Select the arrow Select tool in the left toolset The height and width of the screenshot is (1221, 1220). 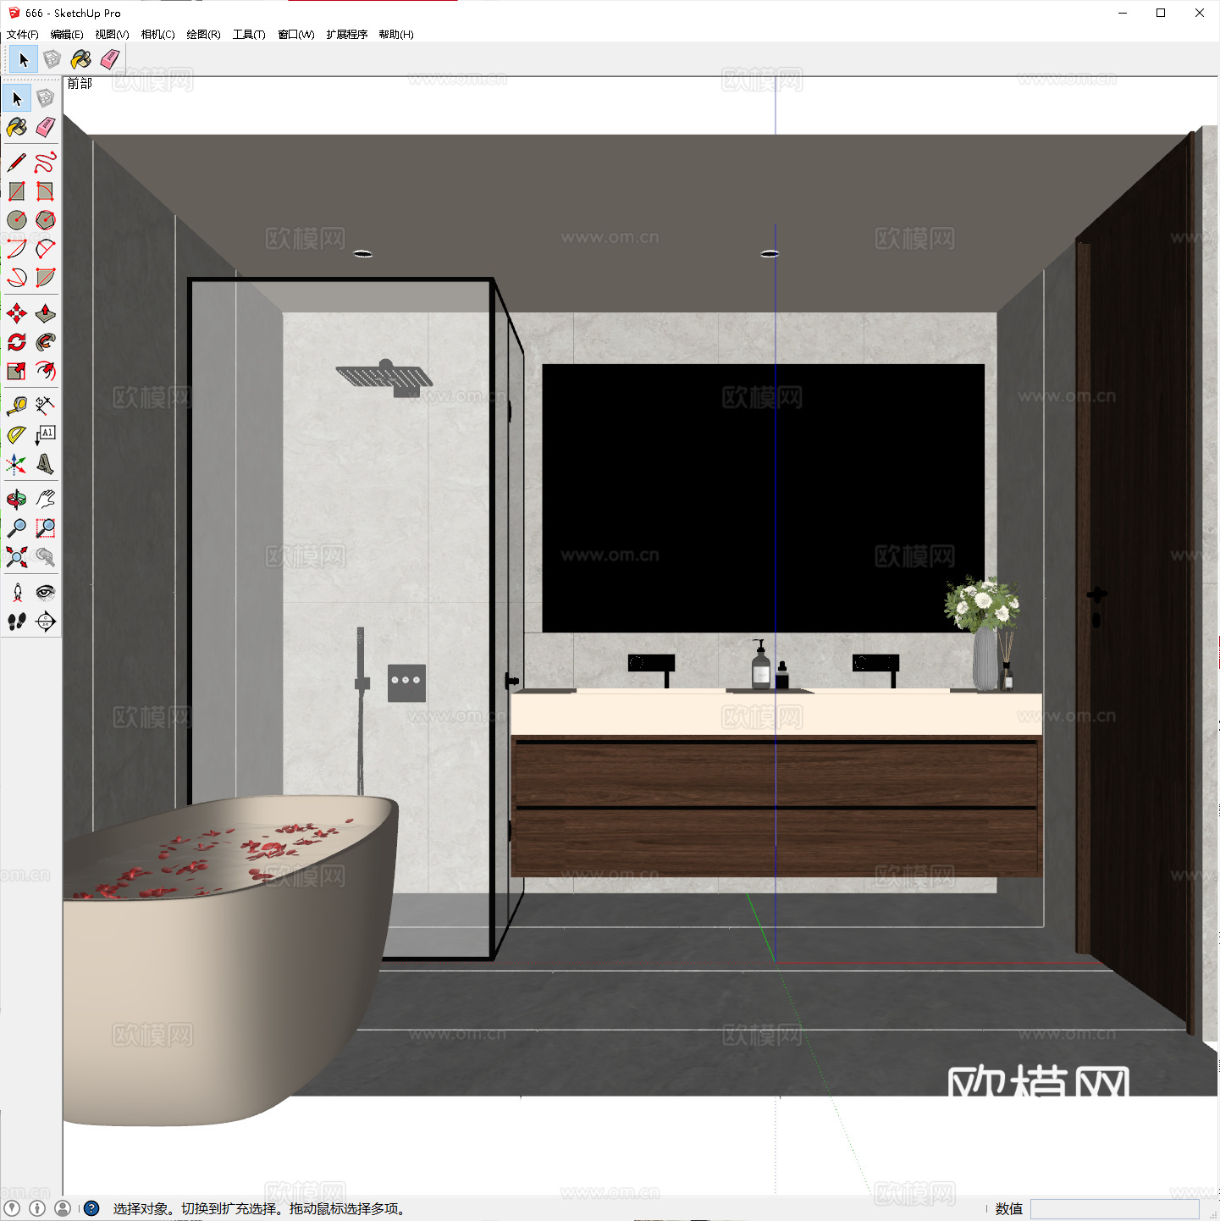click(17, 98)
